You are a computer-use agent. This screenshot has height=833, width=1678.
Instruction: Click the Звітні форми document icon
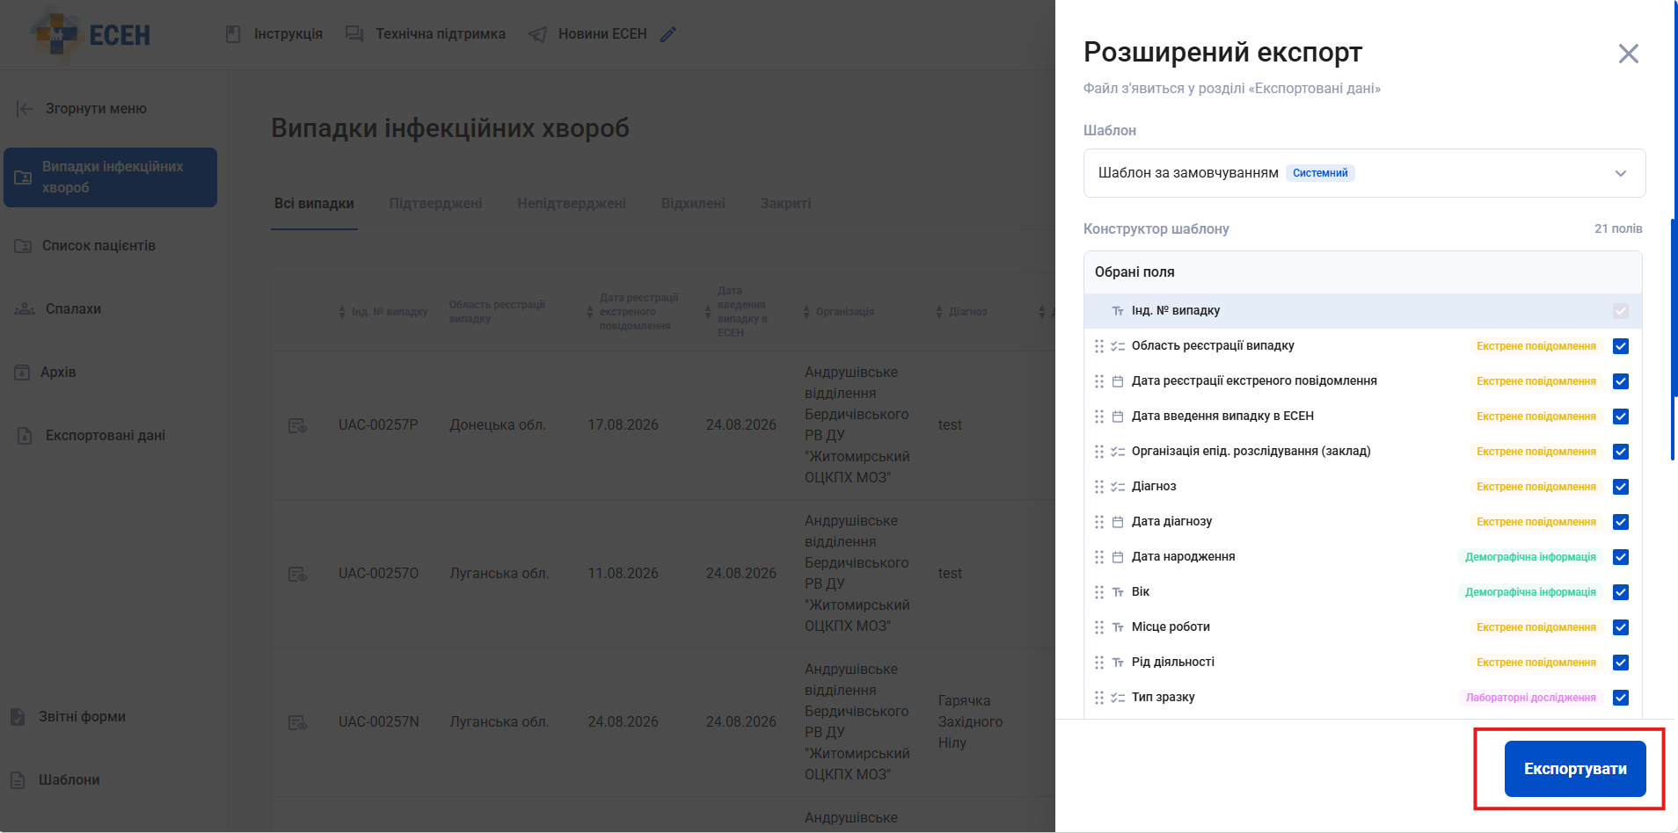click(x=18, y=717)
